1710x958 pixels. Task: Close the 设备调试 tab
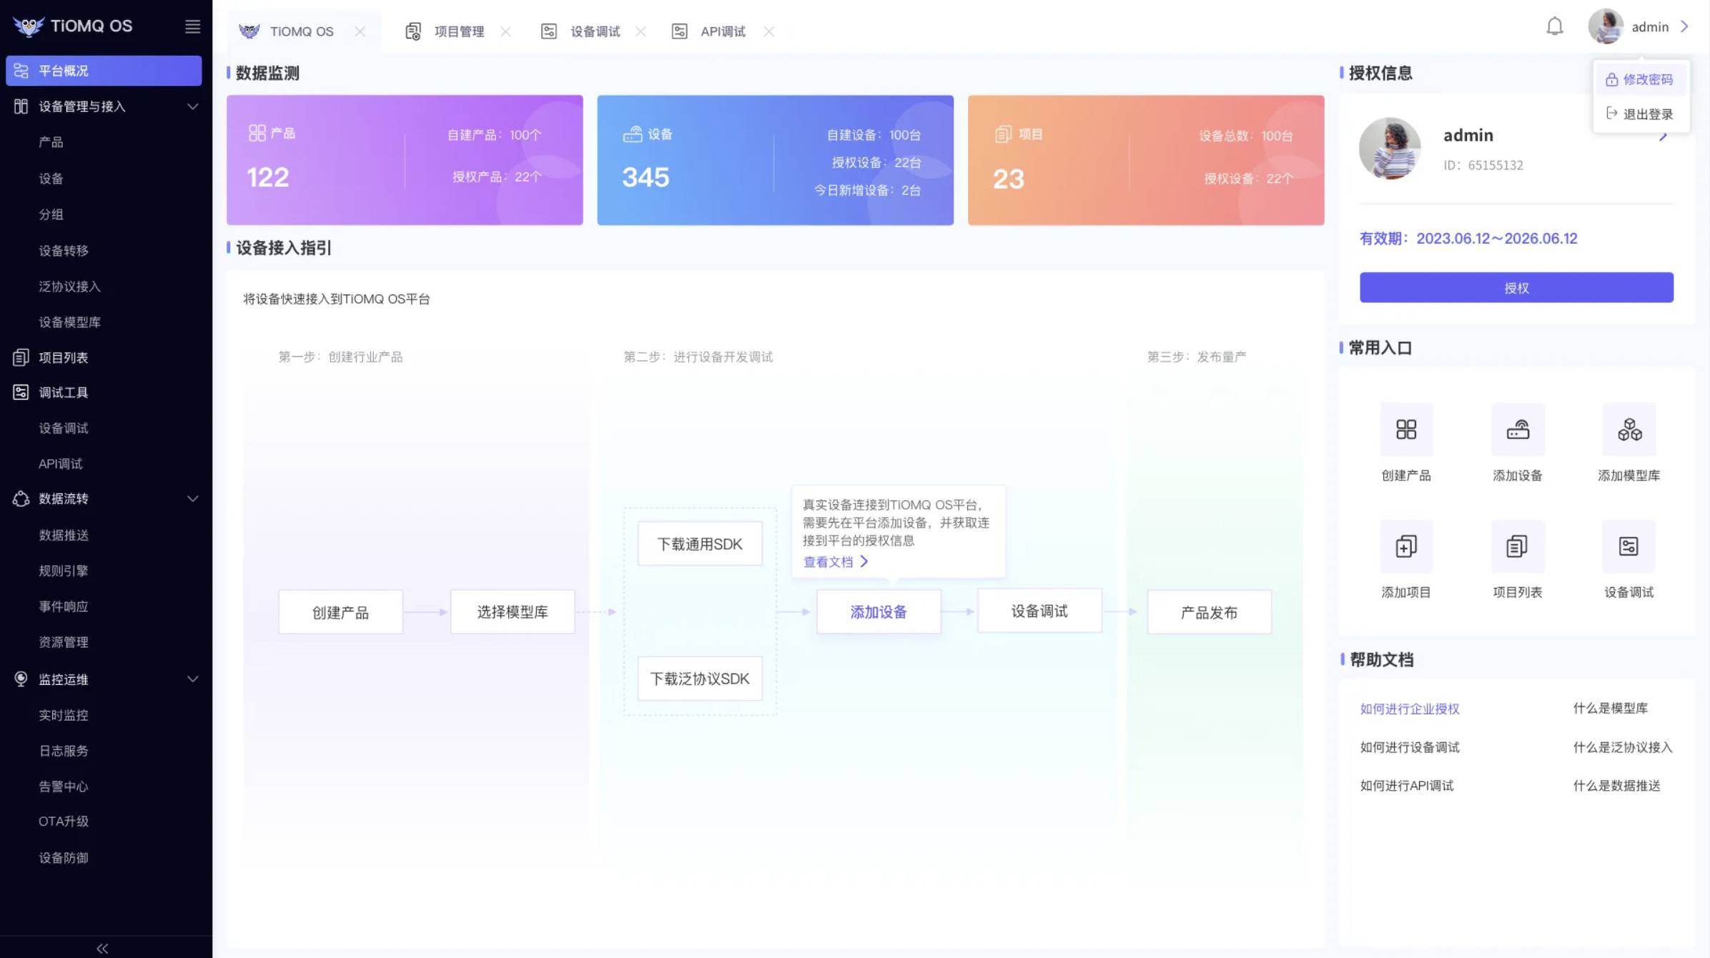[x=641, y=31]
